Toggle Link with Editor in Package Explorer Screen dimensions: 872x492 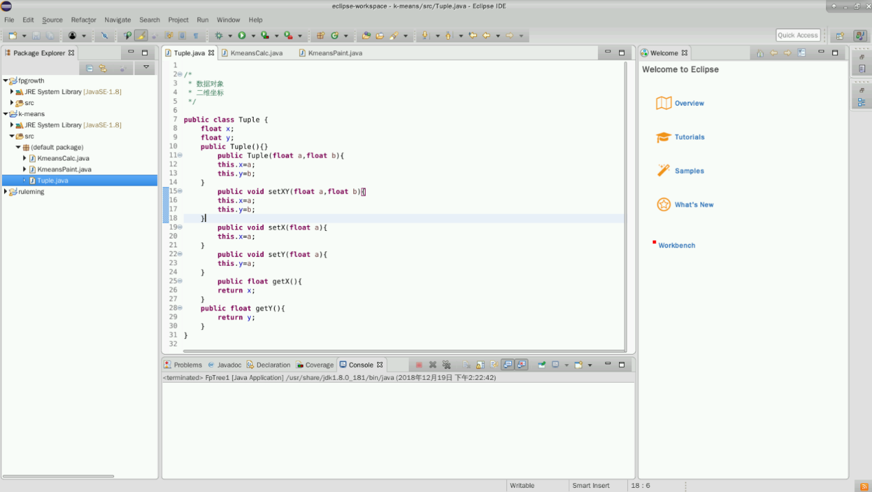tap(103, 68)
